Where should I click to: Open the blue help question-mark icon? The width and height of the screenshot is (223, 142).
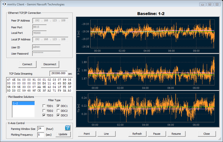(68, 128)
